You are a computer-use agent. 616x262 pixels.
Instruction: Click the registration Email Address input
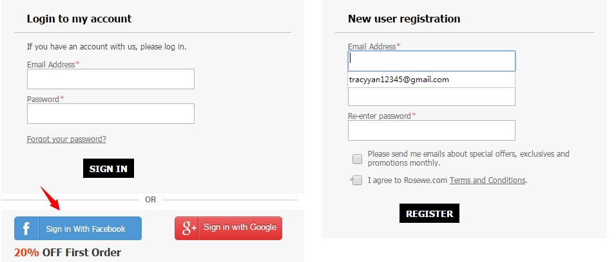431,61
